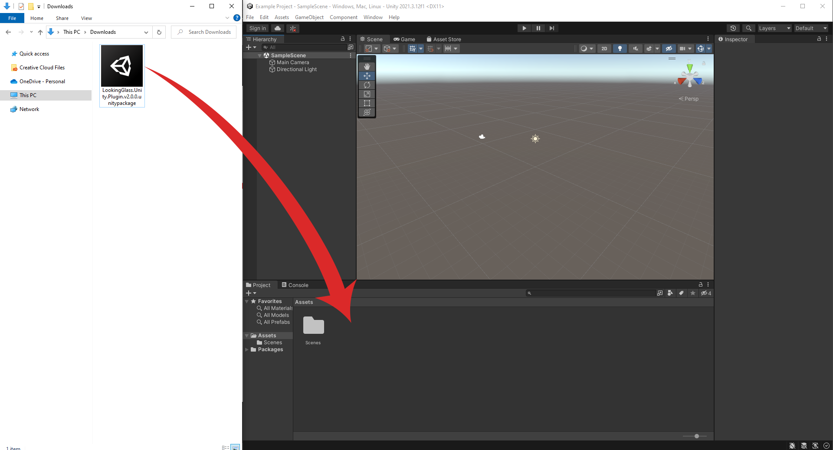833x450 pixels.
Task: Click the Play button
Action: pos(524,28)
